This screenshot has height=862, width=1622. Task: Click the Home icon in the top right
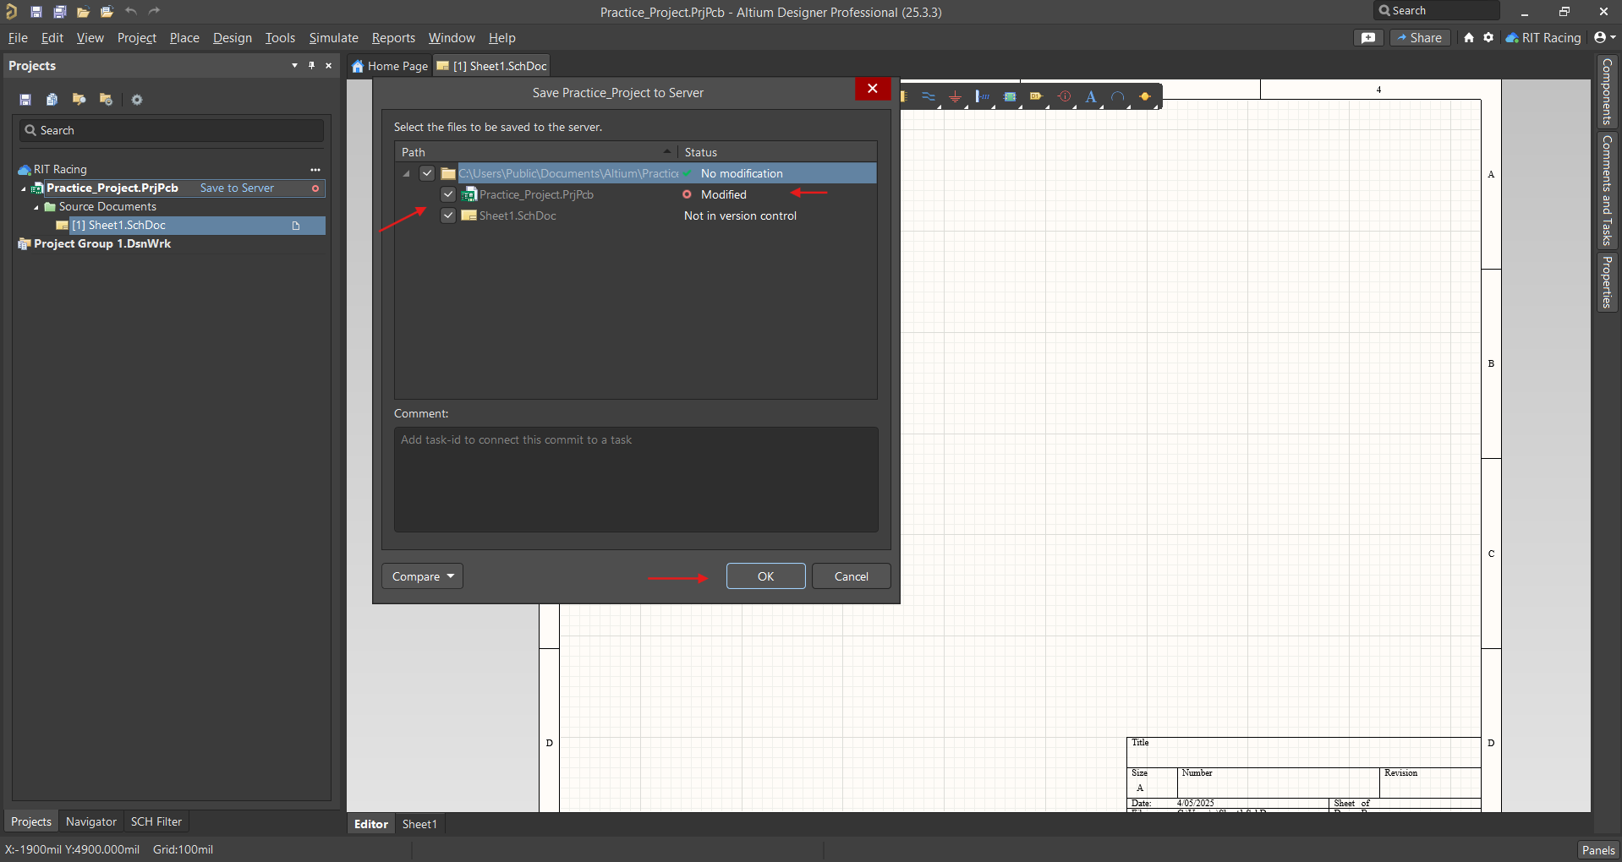click(1469, 38)
